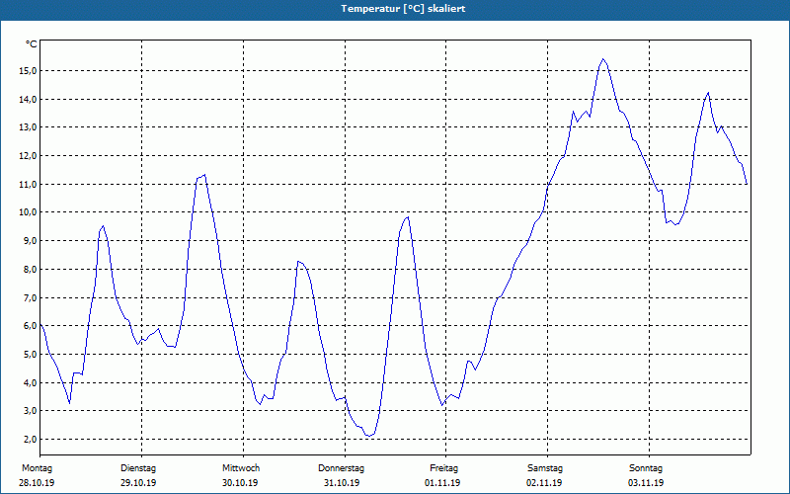Click the 10,0 y-axis label
The image size is (790, 494).
[x=28, y=212]
